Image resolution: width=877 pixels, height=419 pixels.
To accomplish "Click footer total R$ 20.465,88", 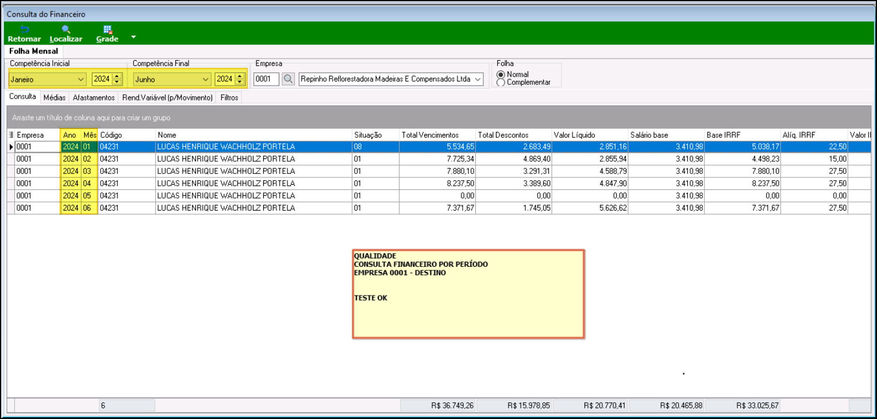I will (666, 405).
